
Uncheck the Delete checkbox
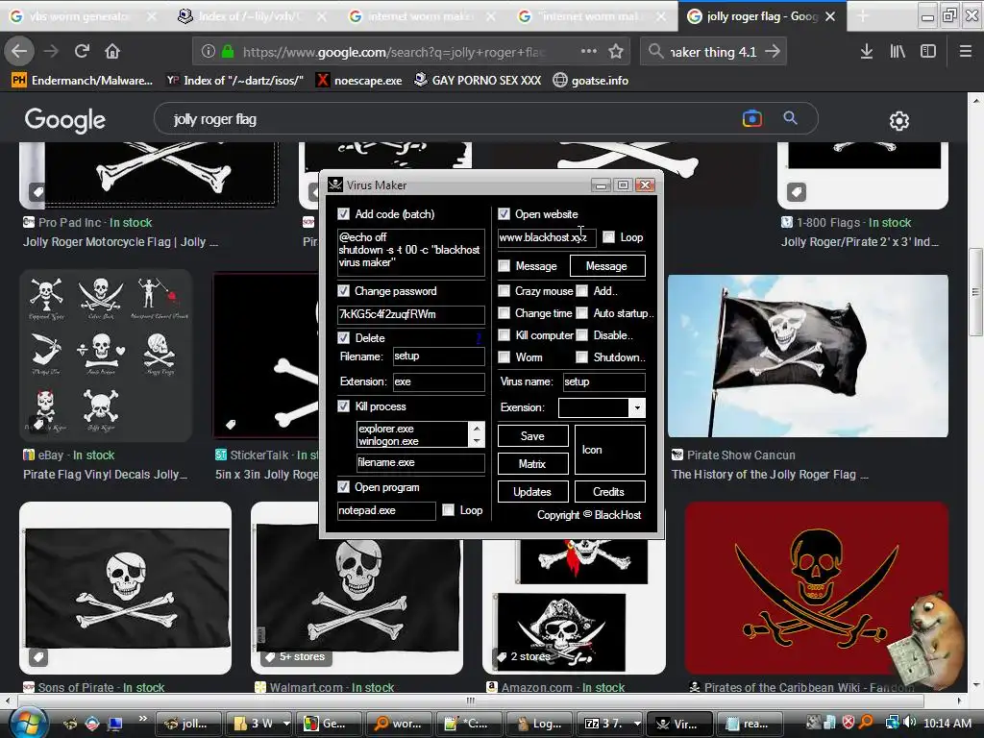click(x=343, y=337)
